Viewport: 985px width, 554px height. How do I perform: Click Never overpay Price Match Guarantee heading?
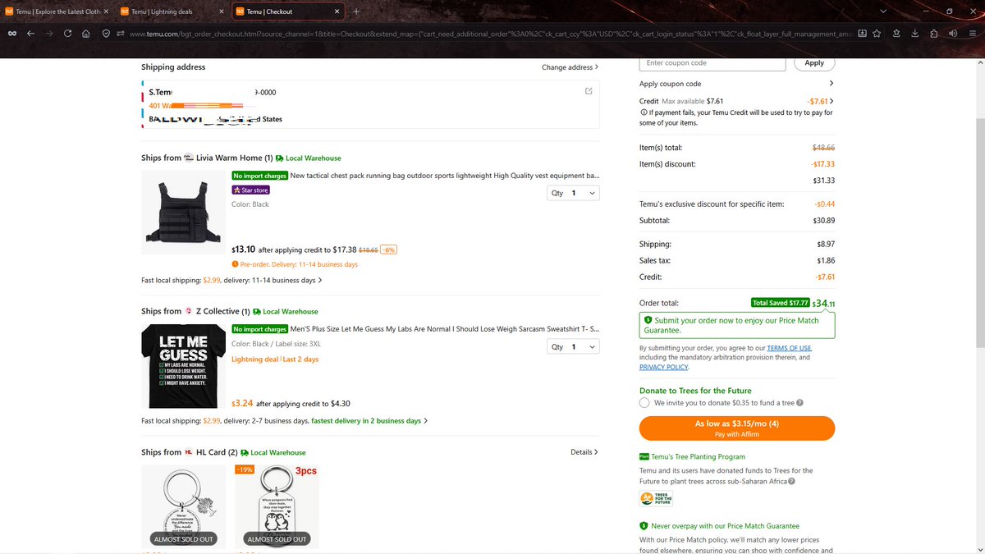point(725,525)
